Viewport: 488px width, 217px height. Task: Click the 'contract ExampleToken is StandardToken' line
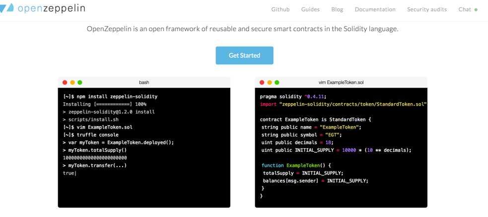(316, 119)
